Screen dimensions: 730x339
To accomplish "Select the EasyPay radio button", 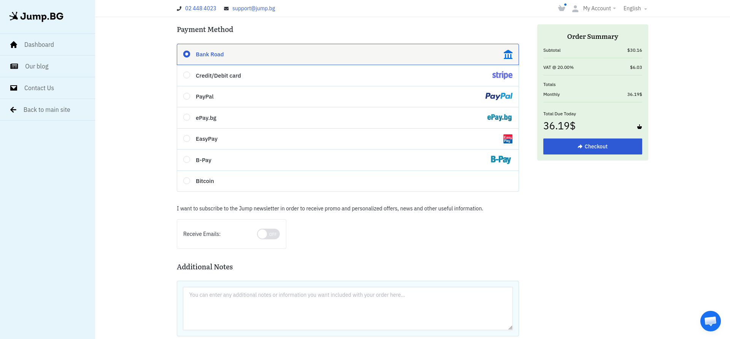I will click(187, 138).
